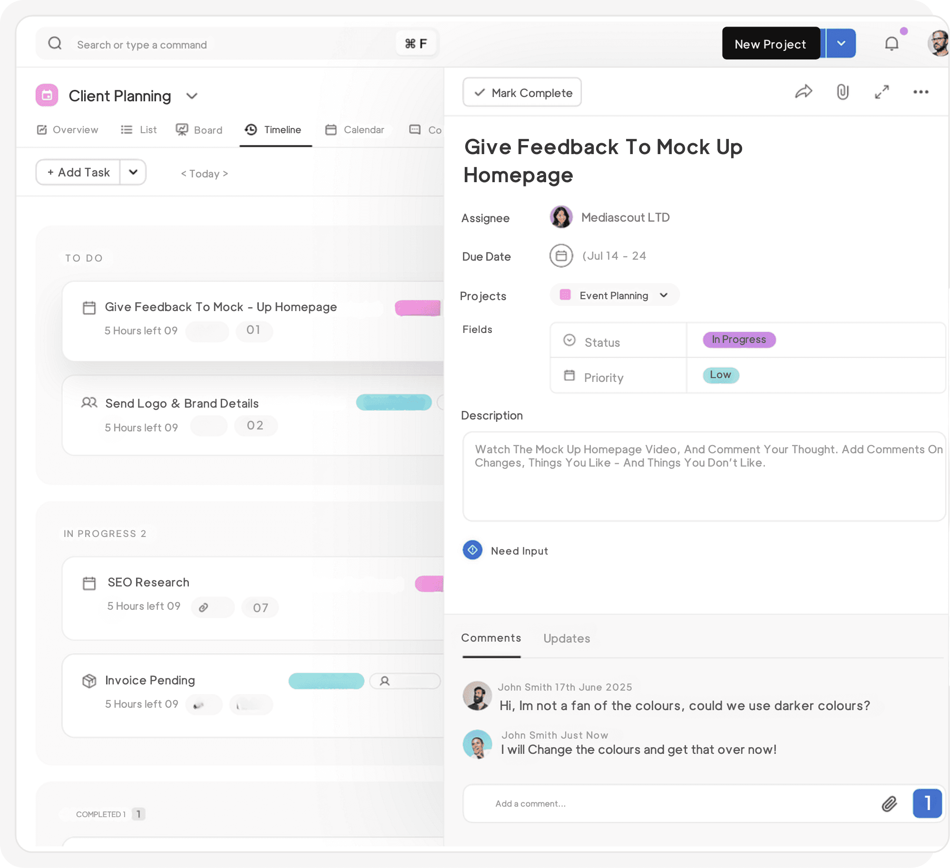Open the Comments tab

[491, 638]
